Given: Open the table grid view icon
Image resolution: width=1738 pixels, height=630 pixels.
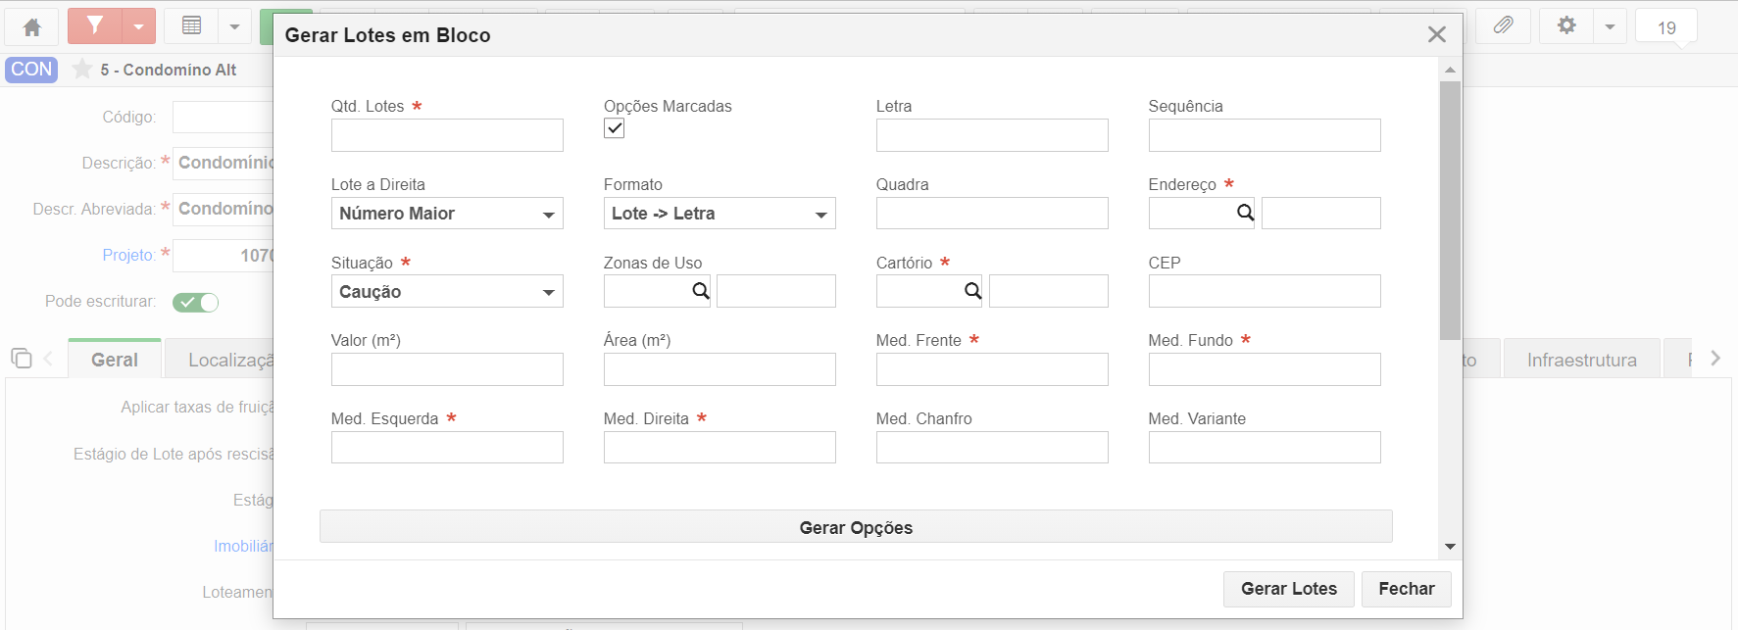Looking at the screenshot, I should coord(192,26).
